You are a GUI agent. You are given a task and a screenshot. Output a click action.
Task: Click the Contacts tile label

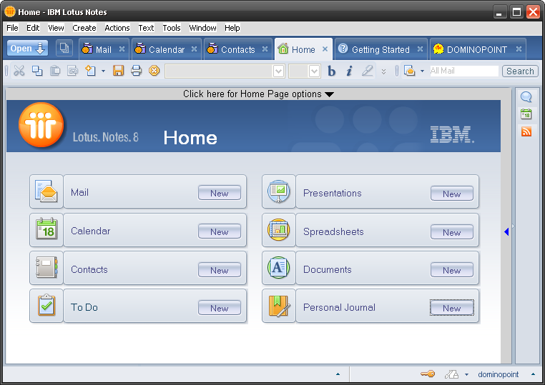89,269
